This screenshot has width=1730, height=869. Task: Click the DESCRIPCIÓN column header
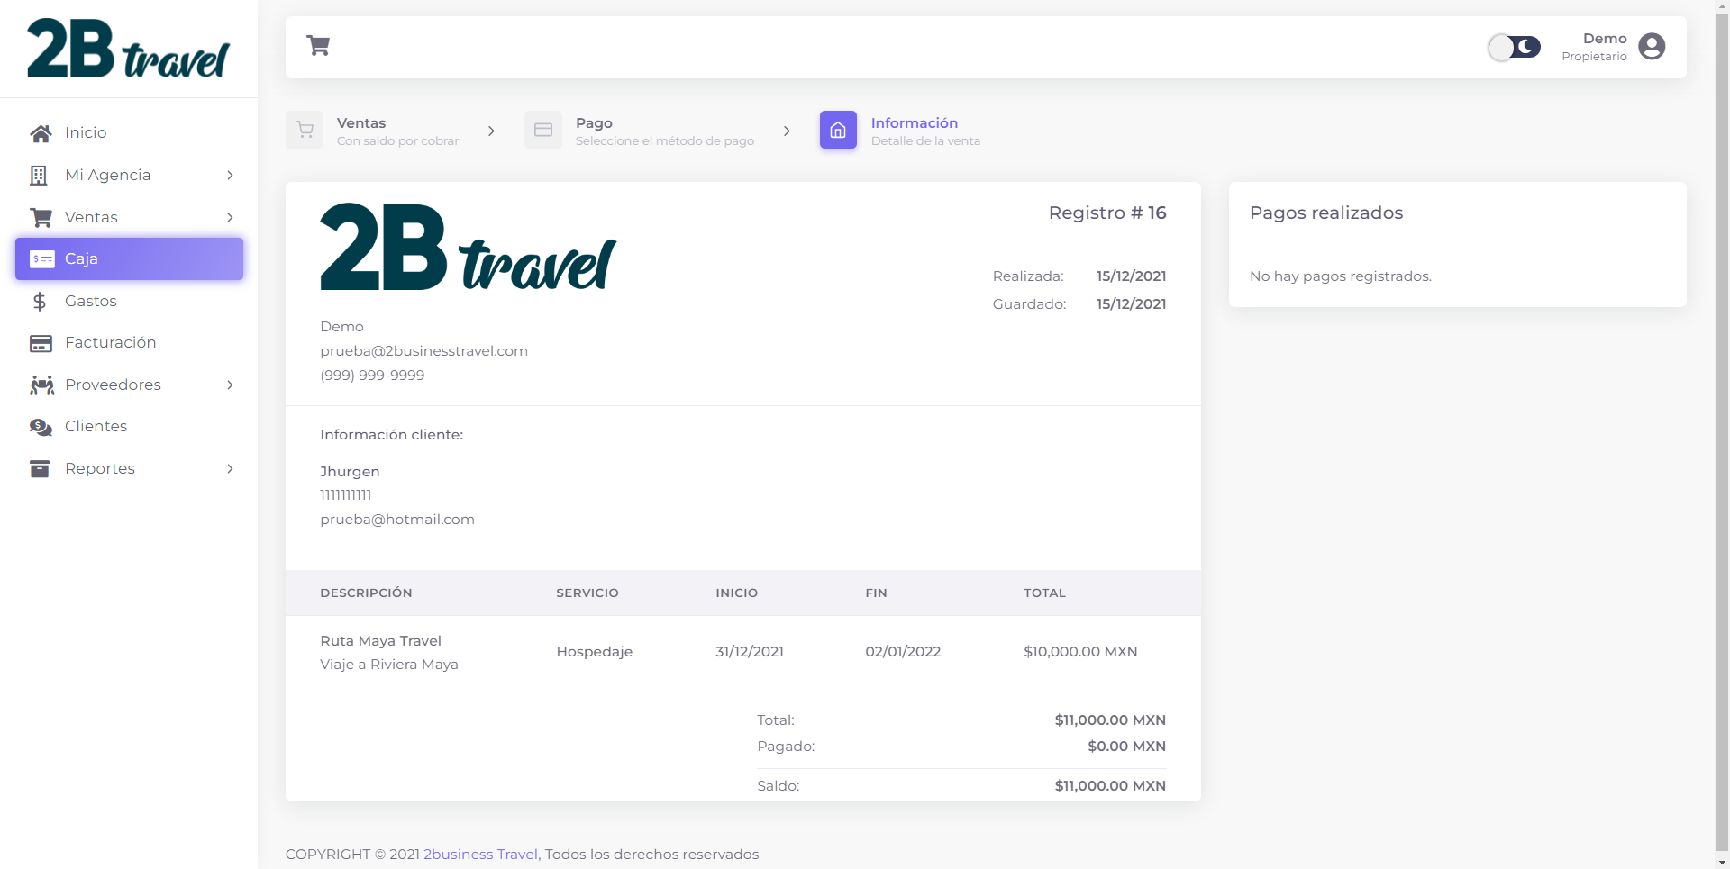(366, 593)
